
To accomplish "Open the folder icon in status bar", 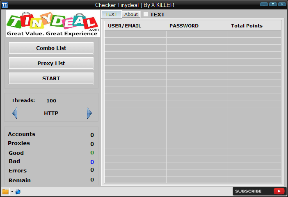I will (x=5, y=192).
